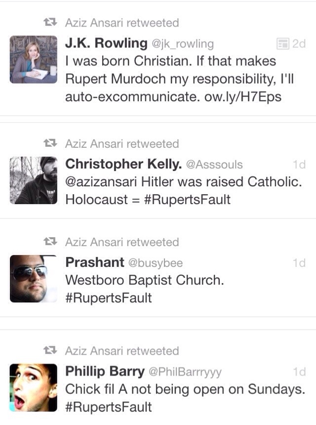Tap the 2d timestamp on Rowling's tweet
Image resolution: width=316 pixels, height=425 pixels.
pos(299,44)
